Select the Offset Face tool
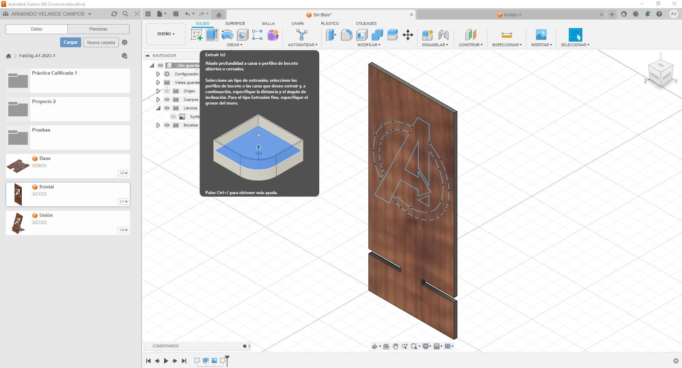This screenshot has width=682, height=368. click(x=393, y=35)
